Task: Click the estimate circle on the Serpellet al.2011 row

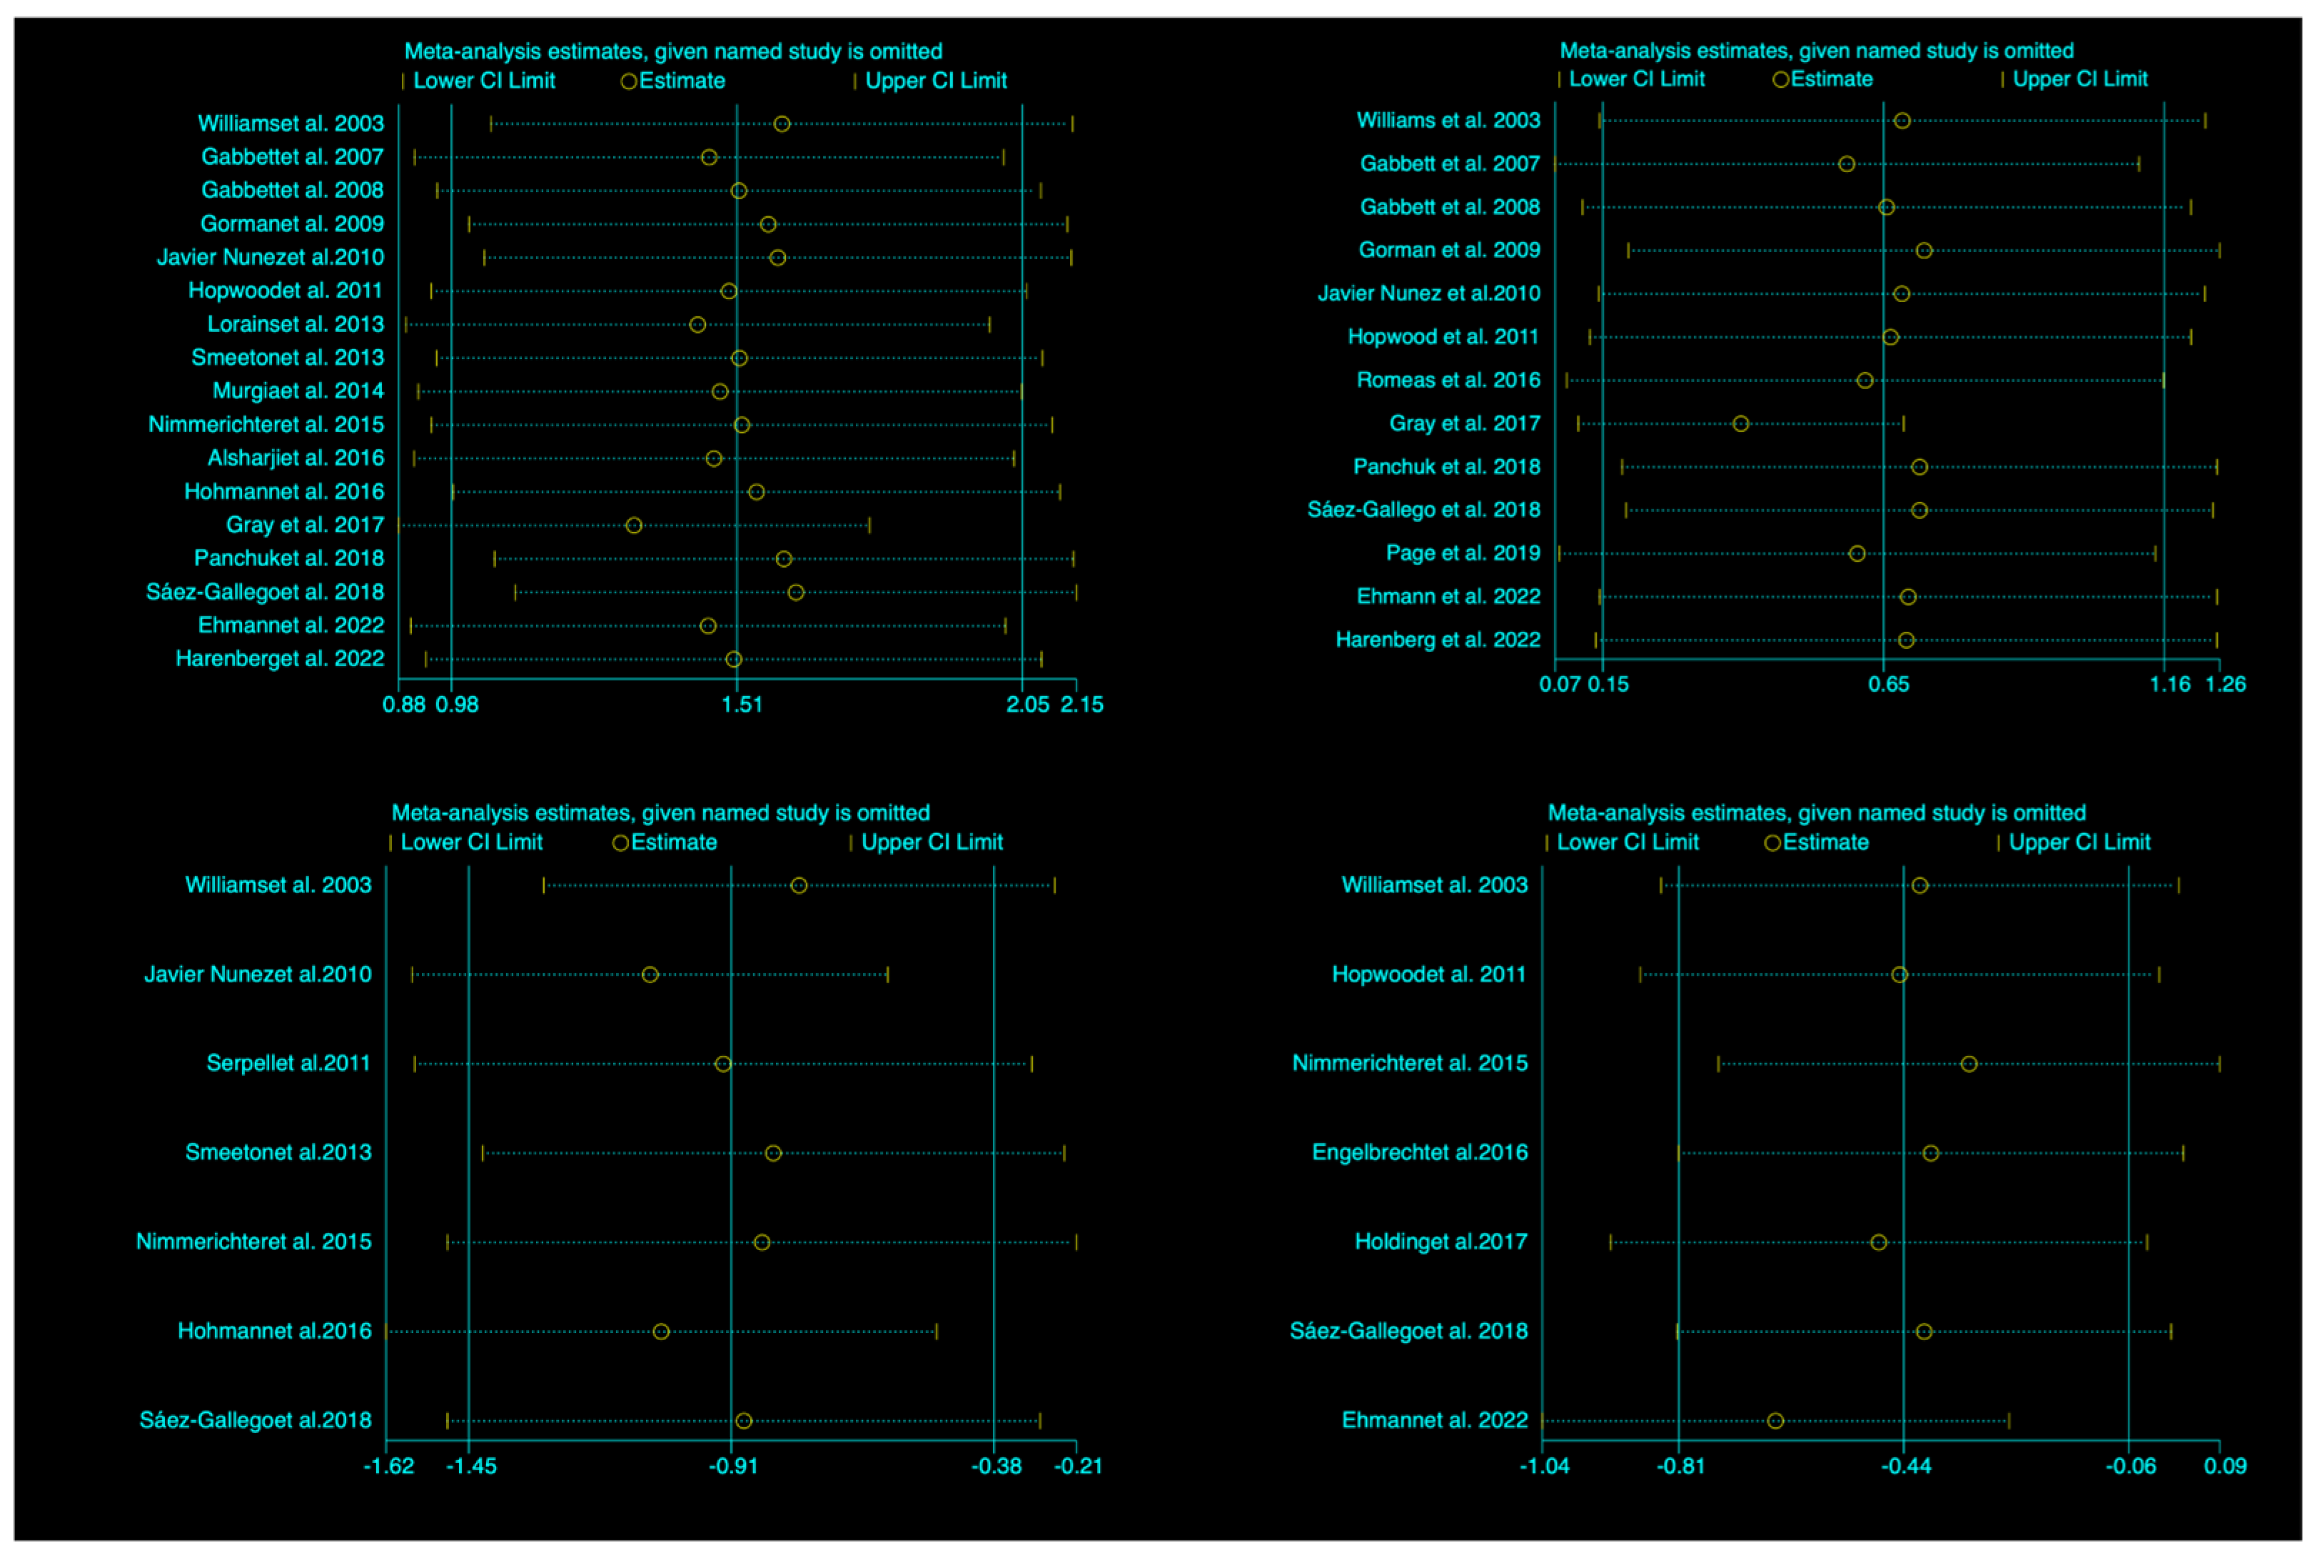Action: pos(723,1064)
